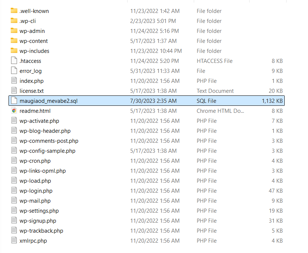The width and height of the screenshot is (308, 253).
Task: Select the license.txt document icon
Action: point(14,91)
